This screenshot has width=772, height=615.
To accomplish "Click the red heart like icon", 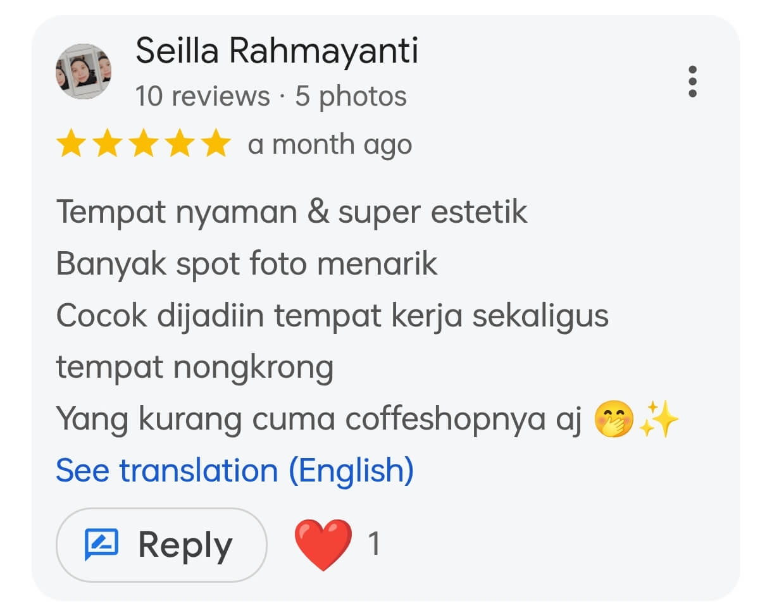I will coord(323,545).
